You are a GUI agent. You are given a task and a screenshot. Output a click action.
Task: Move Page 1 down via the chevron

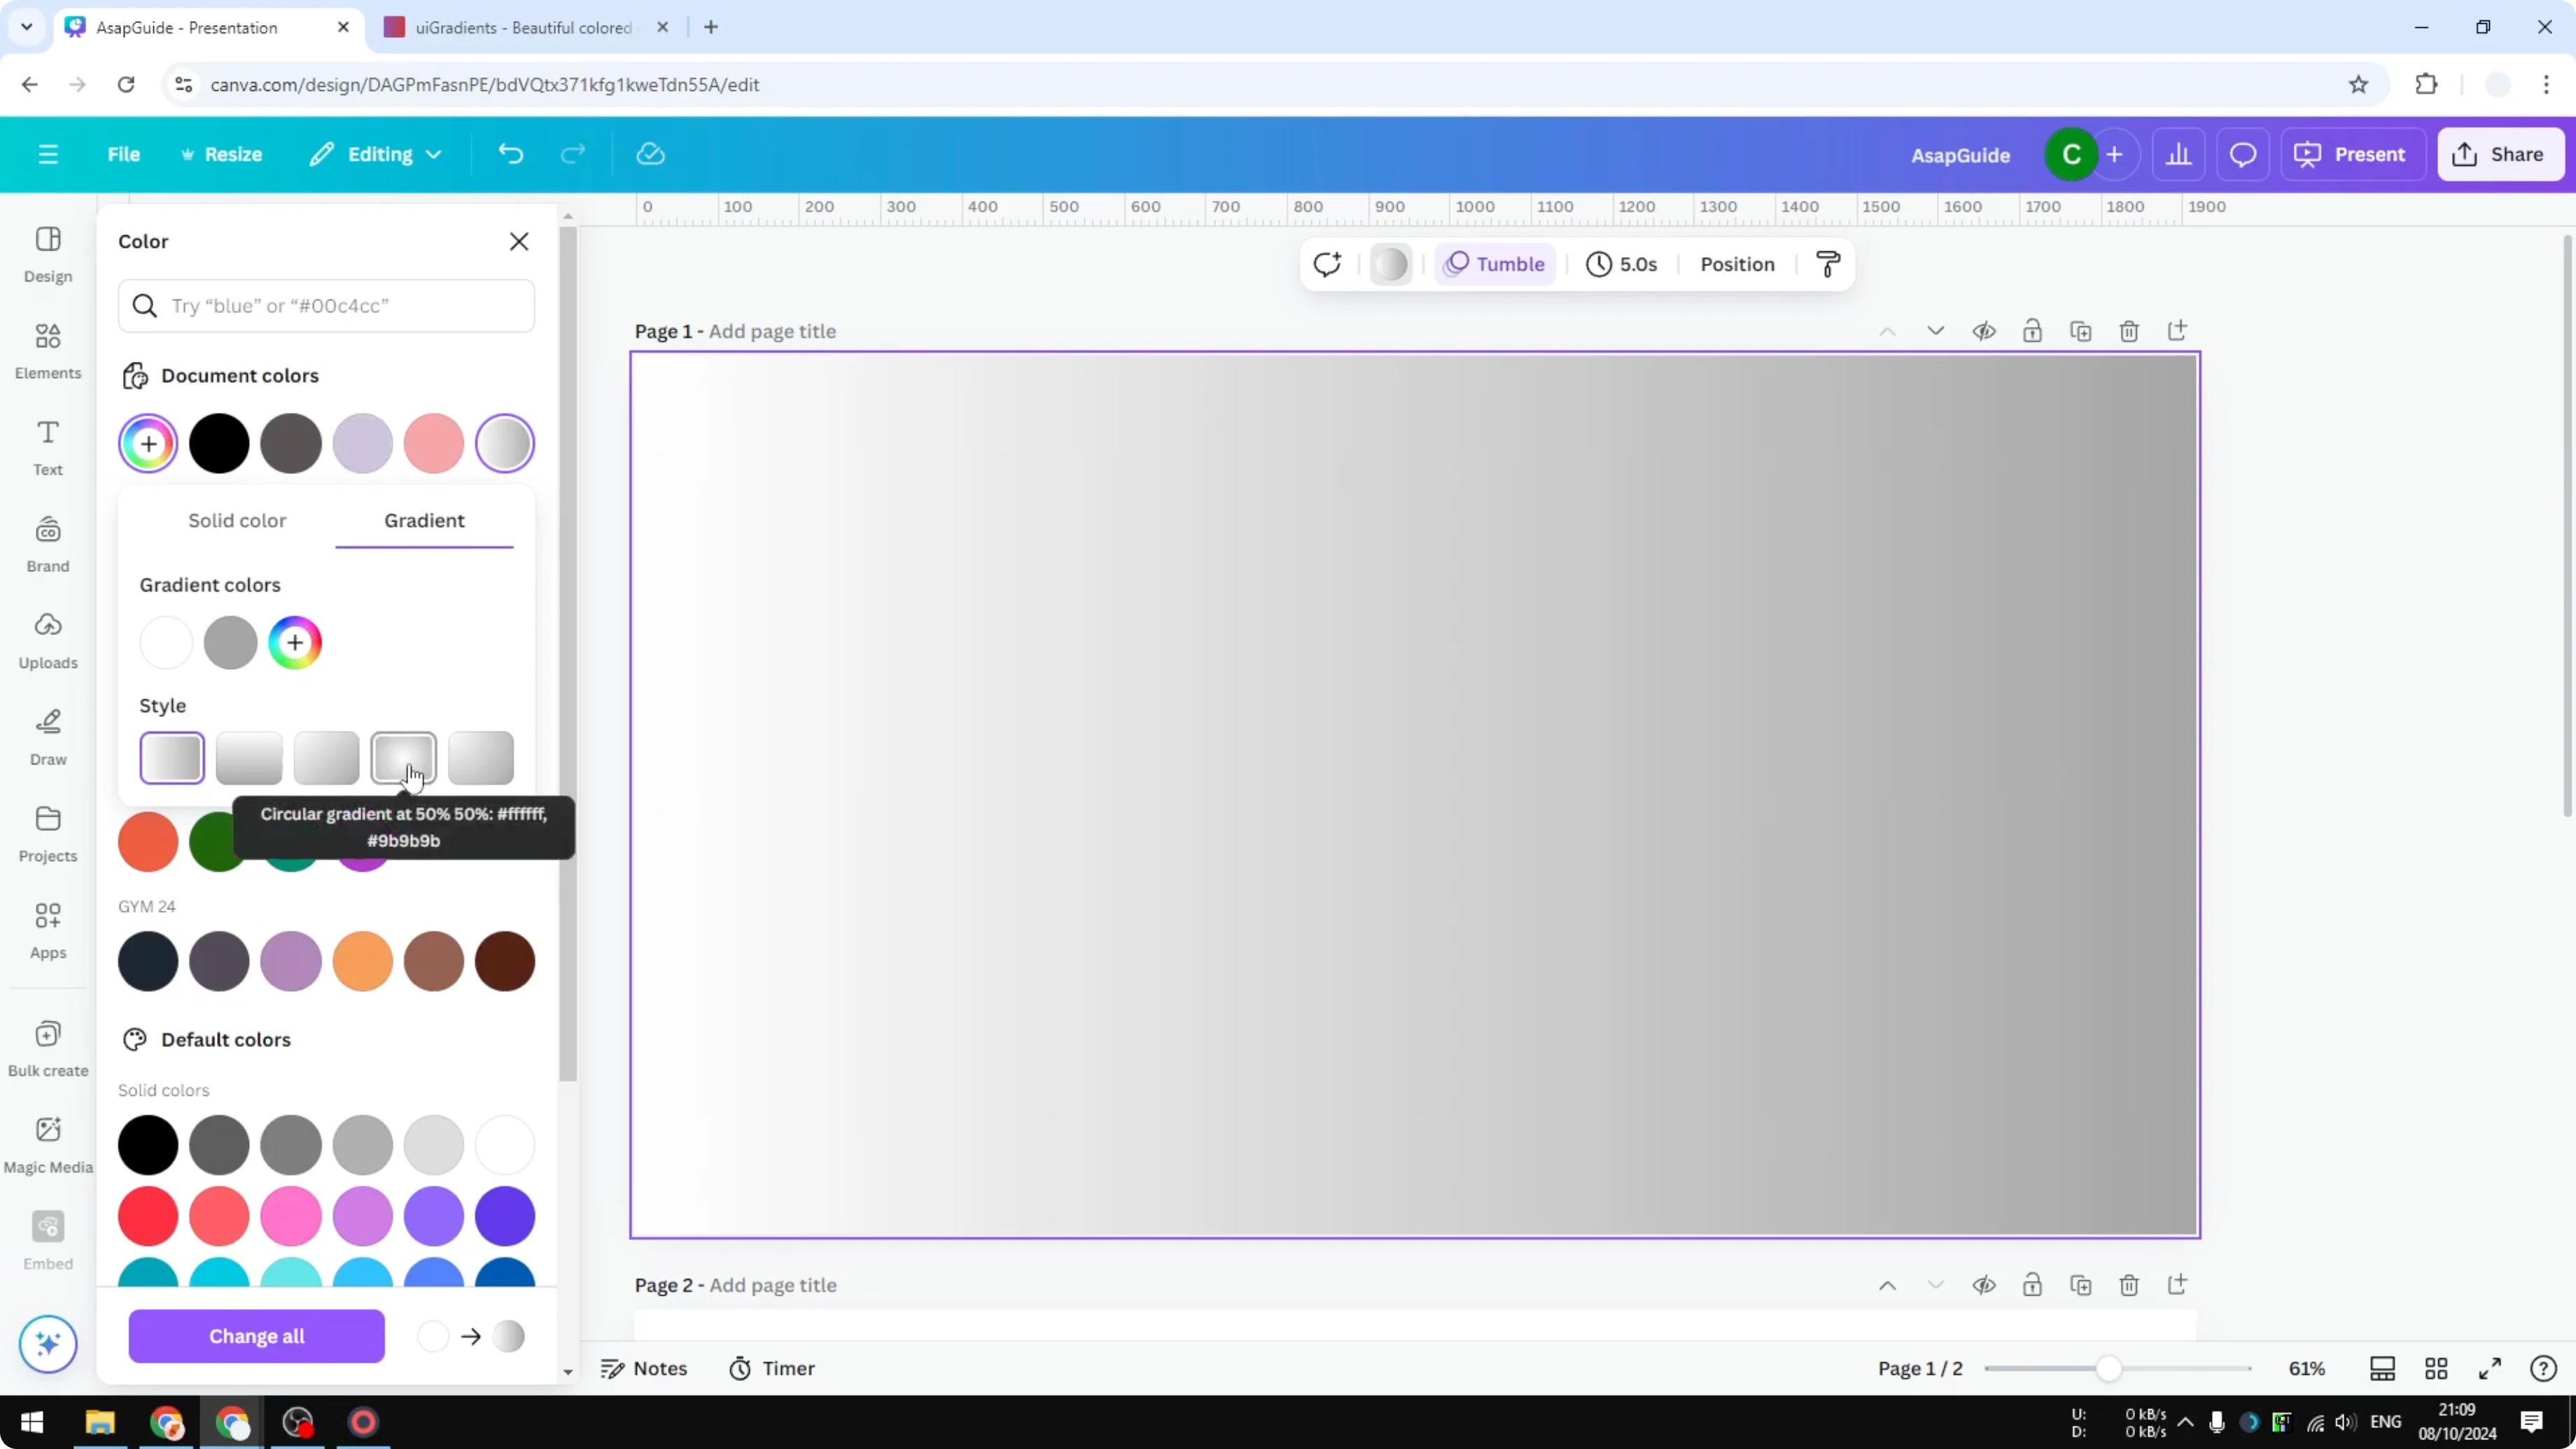(1936, 331)
